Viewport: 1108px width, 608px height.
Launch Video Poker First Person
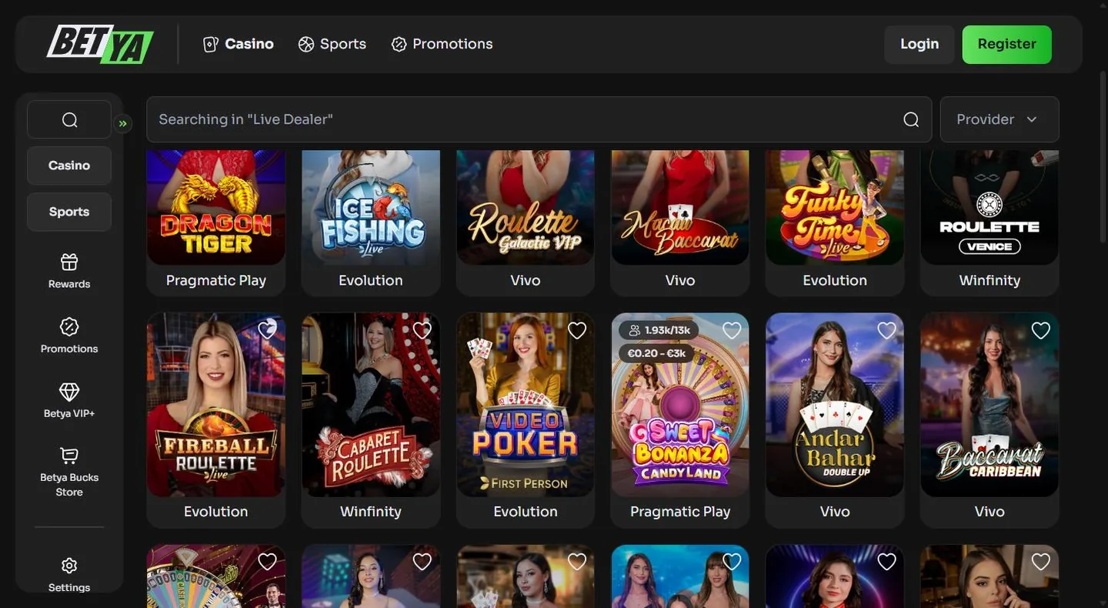pyautogui.click(x=526, y=405)
